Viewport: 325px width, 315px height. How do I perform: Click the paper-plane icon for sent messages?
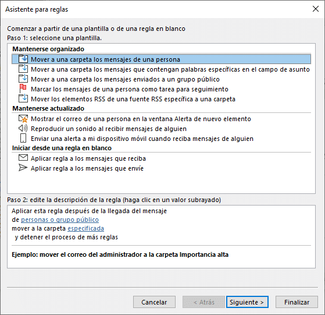pyautogui.click(x=23, y=168)
